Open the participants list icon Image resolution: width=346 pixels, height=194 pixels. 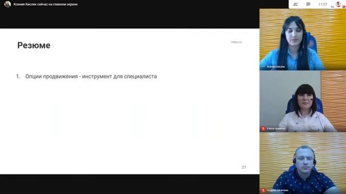295,4
